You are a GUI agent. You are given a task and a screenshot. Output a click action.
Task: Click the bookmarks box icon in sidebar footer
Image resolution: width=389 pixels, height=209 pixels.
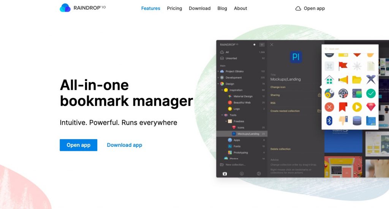225,174
